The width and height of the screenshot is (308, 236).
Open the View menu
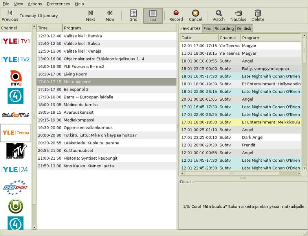(18, 4)
